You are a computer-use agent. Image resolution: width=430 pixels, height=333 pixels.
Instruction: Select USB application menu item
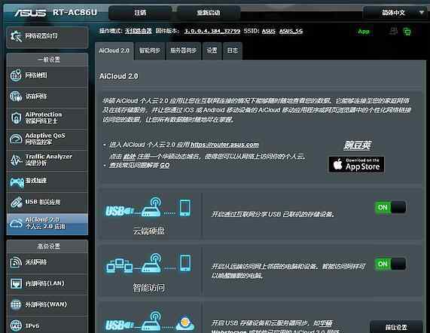47,203
